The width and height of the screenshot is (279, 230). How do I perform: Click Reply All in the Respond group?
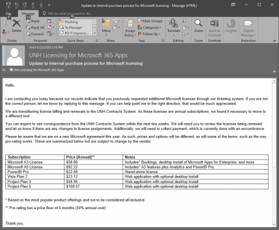(x=35, y=27)
